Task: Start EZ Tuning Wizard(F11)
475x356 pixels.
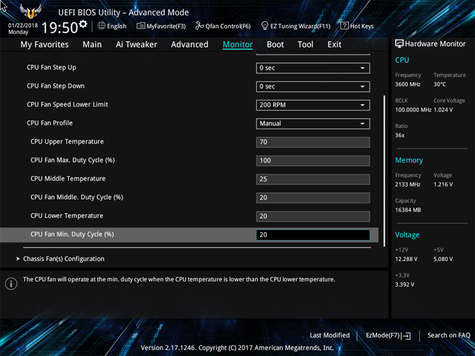Action: tap(296, 26)
